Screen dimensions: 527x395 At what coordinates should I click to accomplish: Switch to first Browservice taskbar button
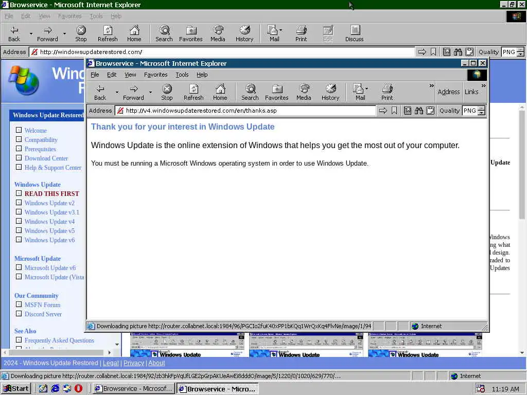pyautogui.click(x=134, y=389)
